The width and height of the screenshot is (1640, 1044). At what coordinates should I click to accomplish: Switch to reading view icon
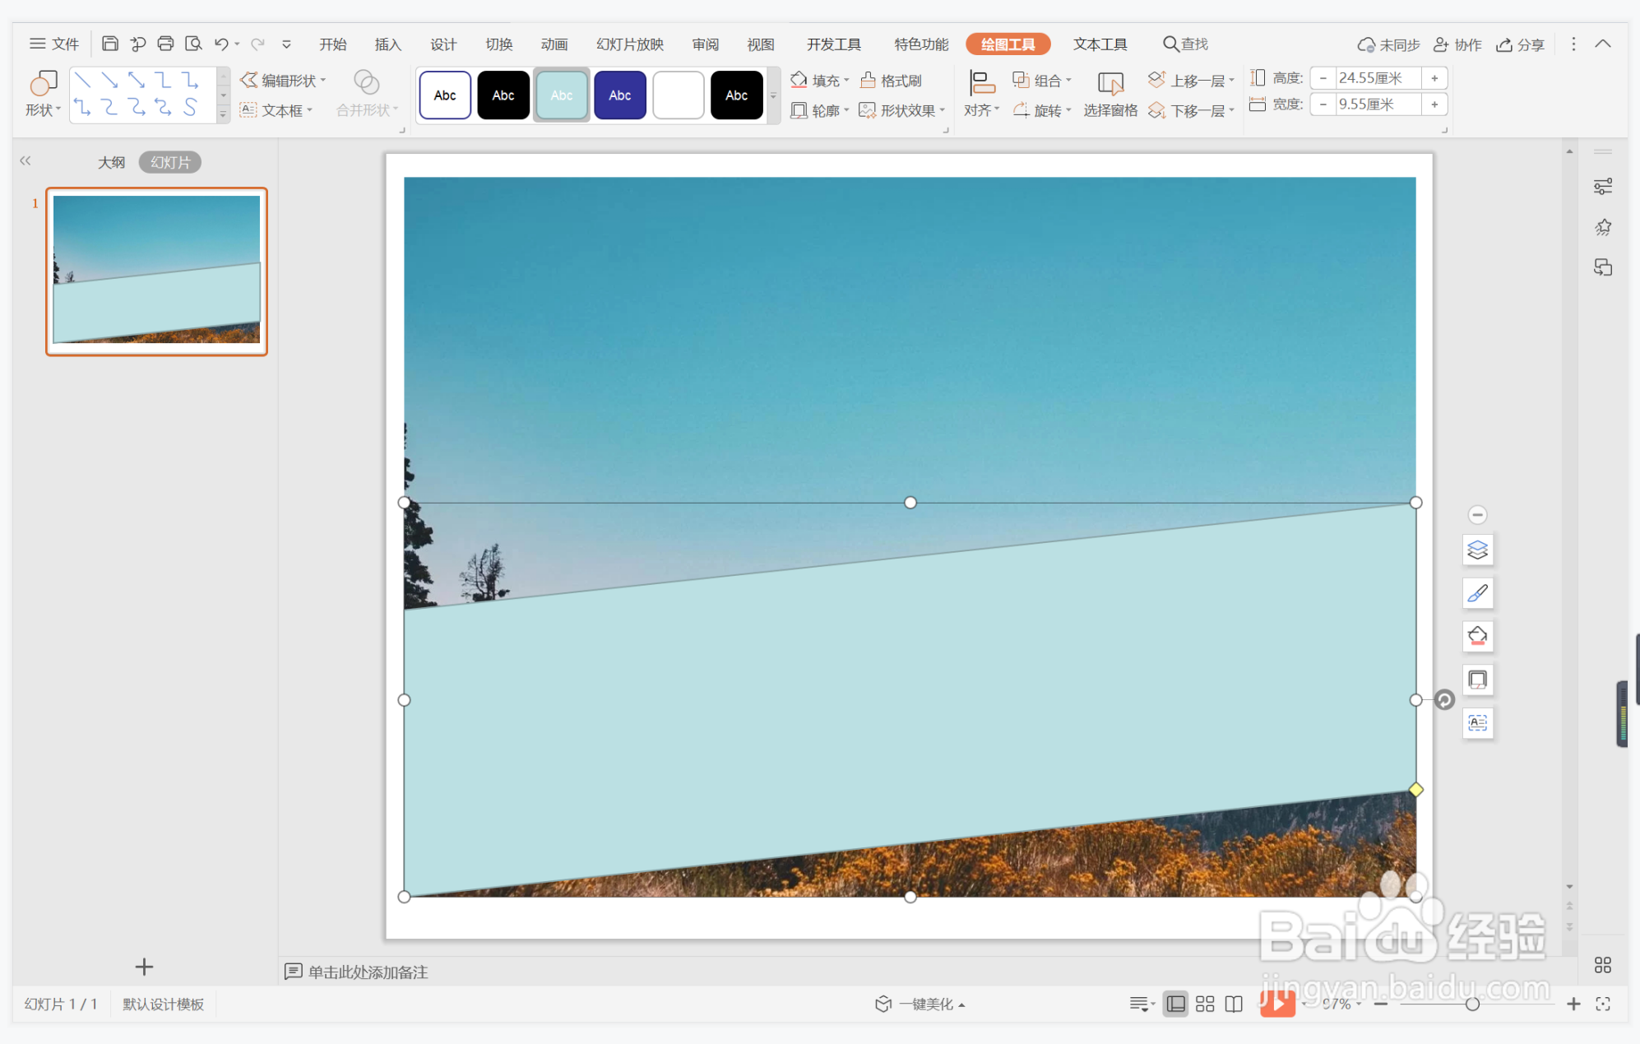(1234, 1004)
